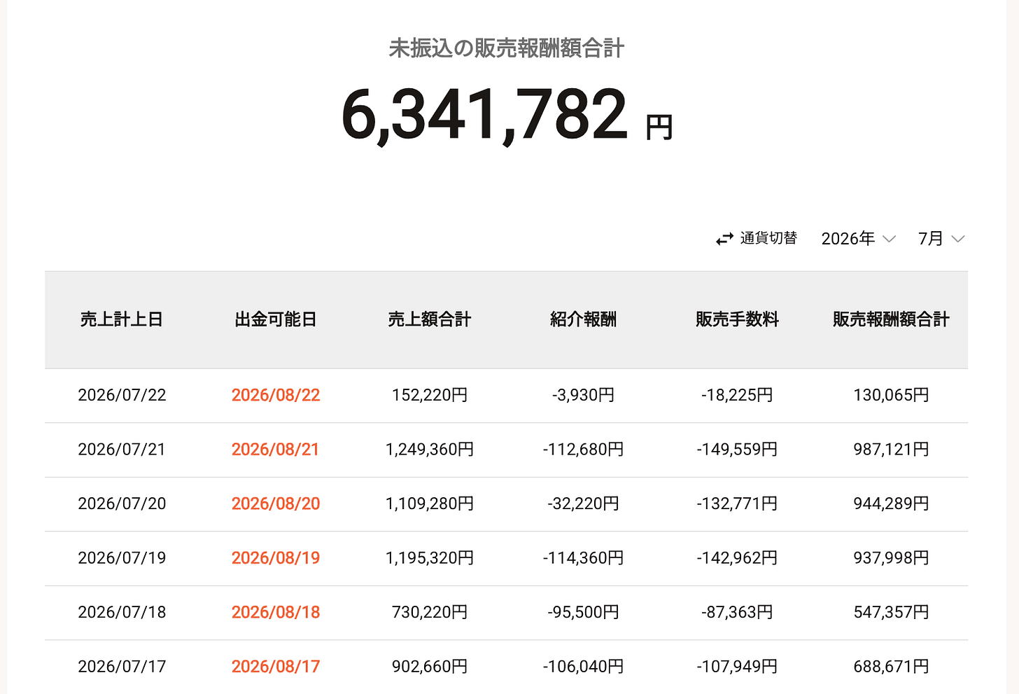1019x694 pixels.
Task: Click the reward total 944,289円
Action: (892, 504)
